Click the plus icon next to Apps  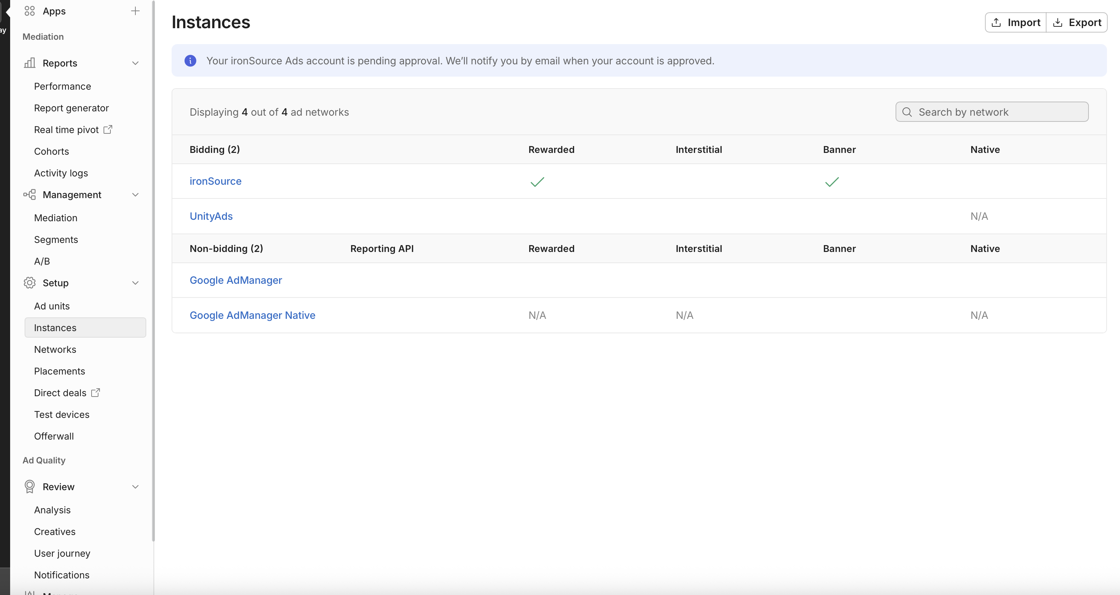[x=135, y=11]
